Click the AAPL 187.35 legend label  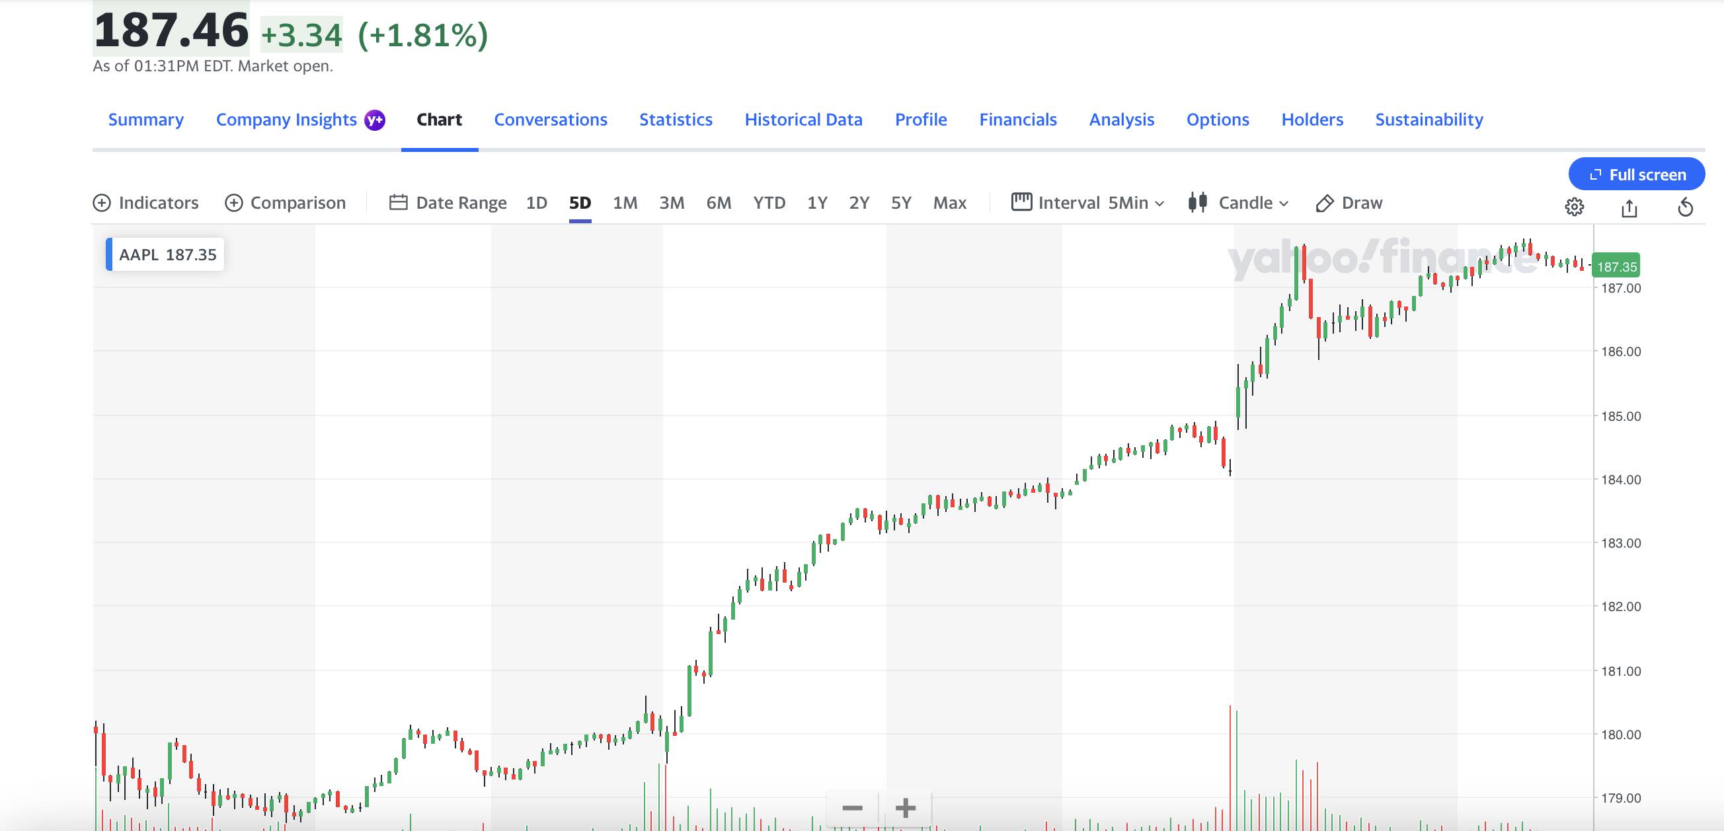pos(165,255)
